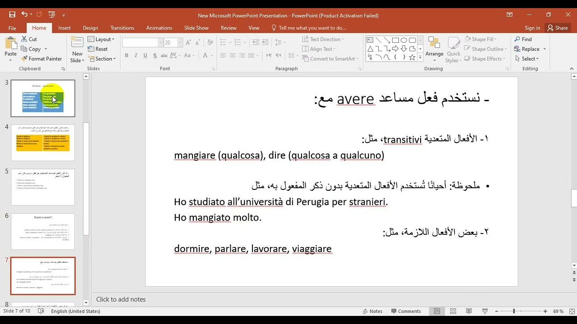Zoom in with plus button
The width and height of the screenshot is (577, 324).
[545, 311]
